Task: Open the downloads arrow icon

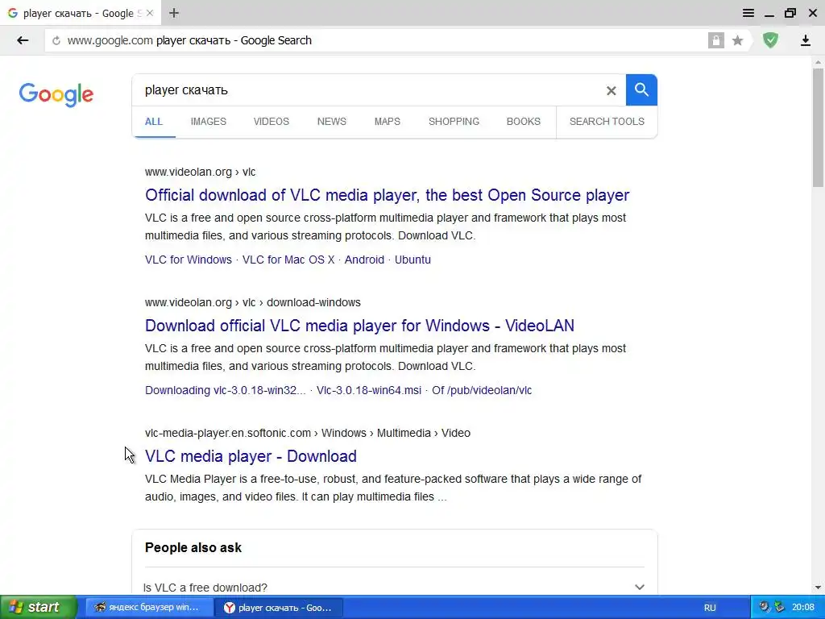Action: 805,40
